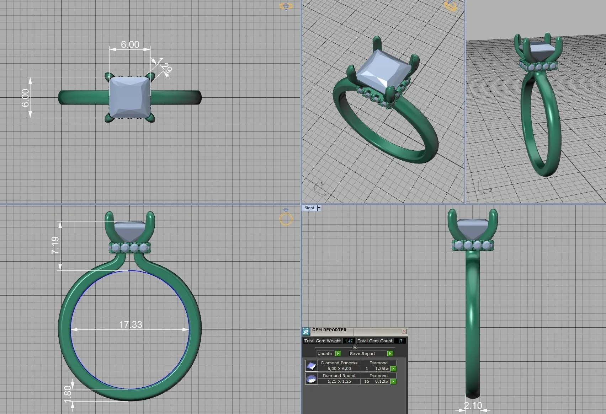The width and height of the screenshot is (606, 414).
Task: Click the Gem Reporter panel icon
Action: pyautogui.click(x=306, y=332)
